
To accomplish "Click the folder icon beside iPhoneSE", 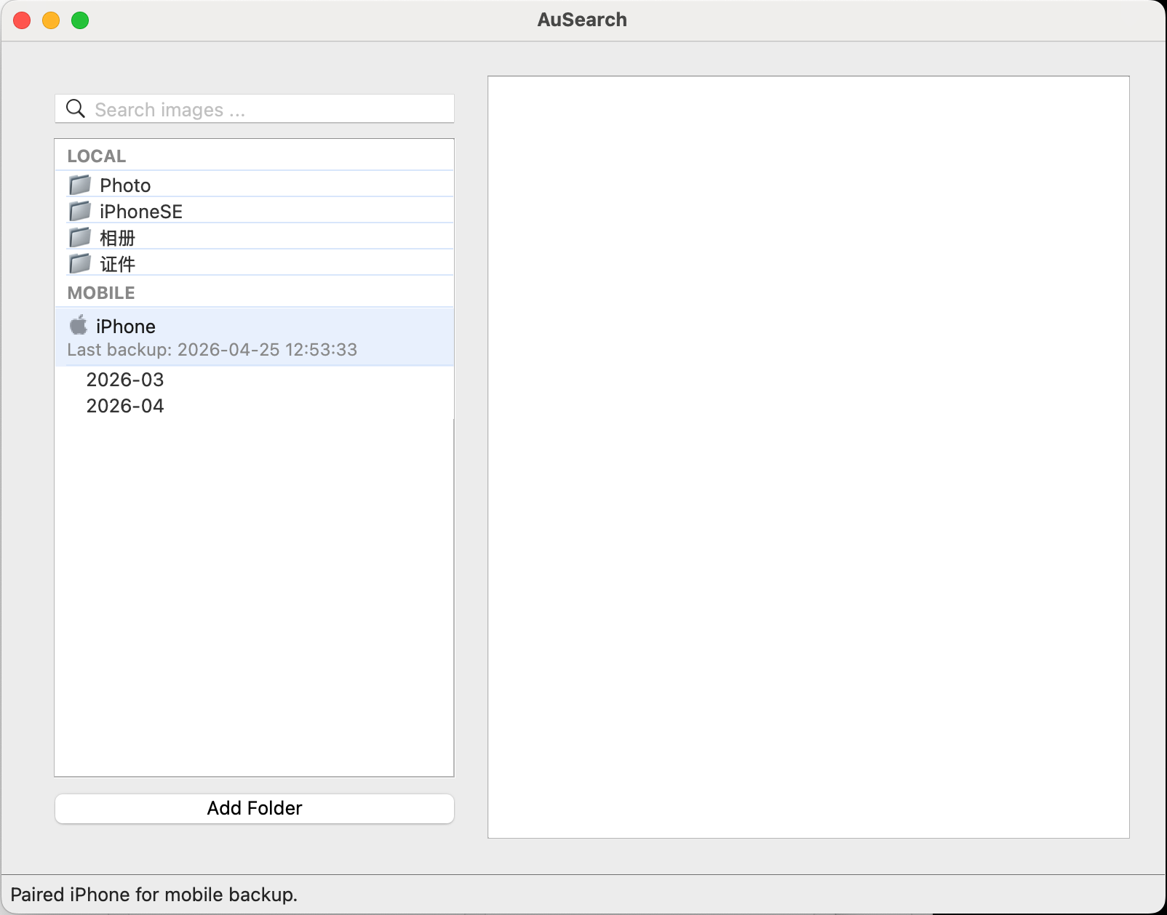I will pos(79,210).
